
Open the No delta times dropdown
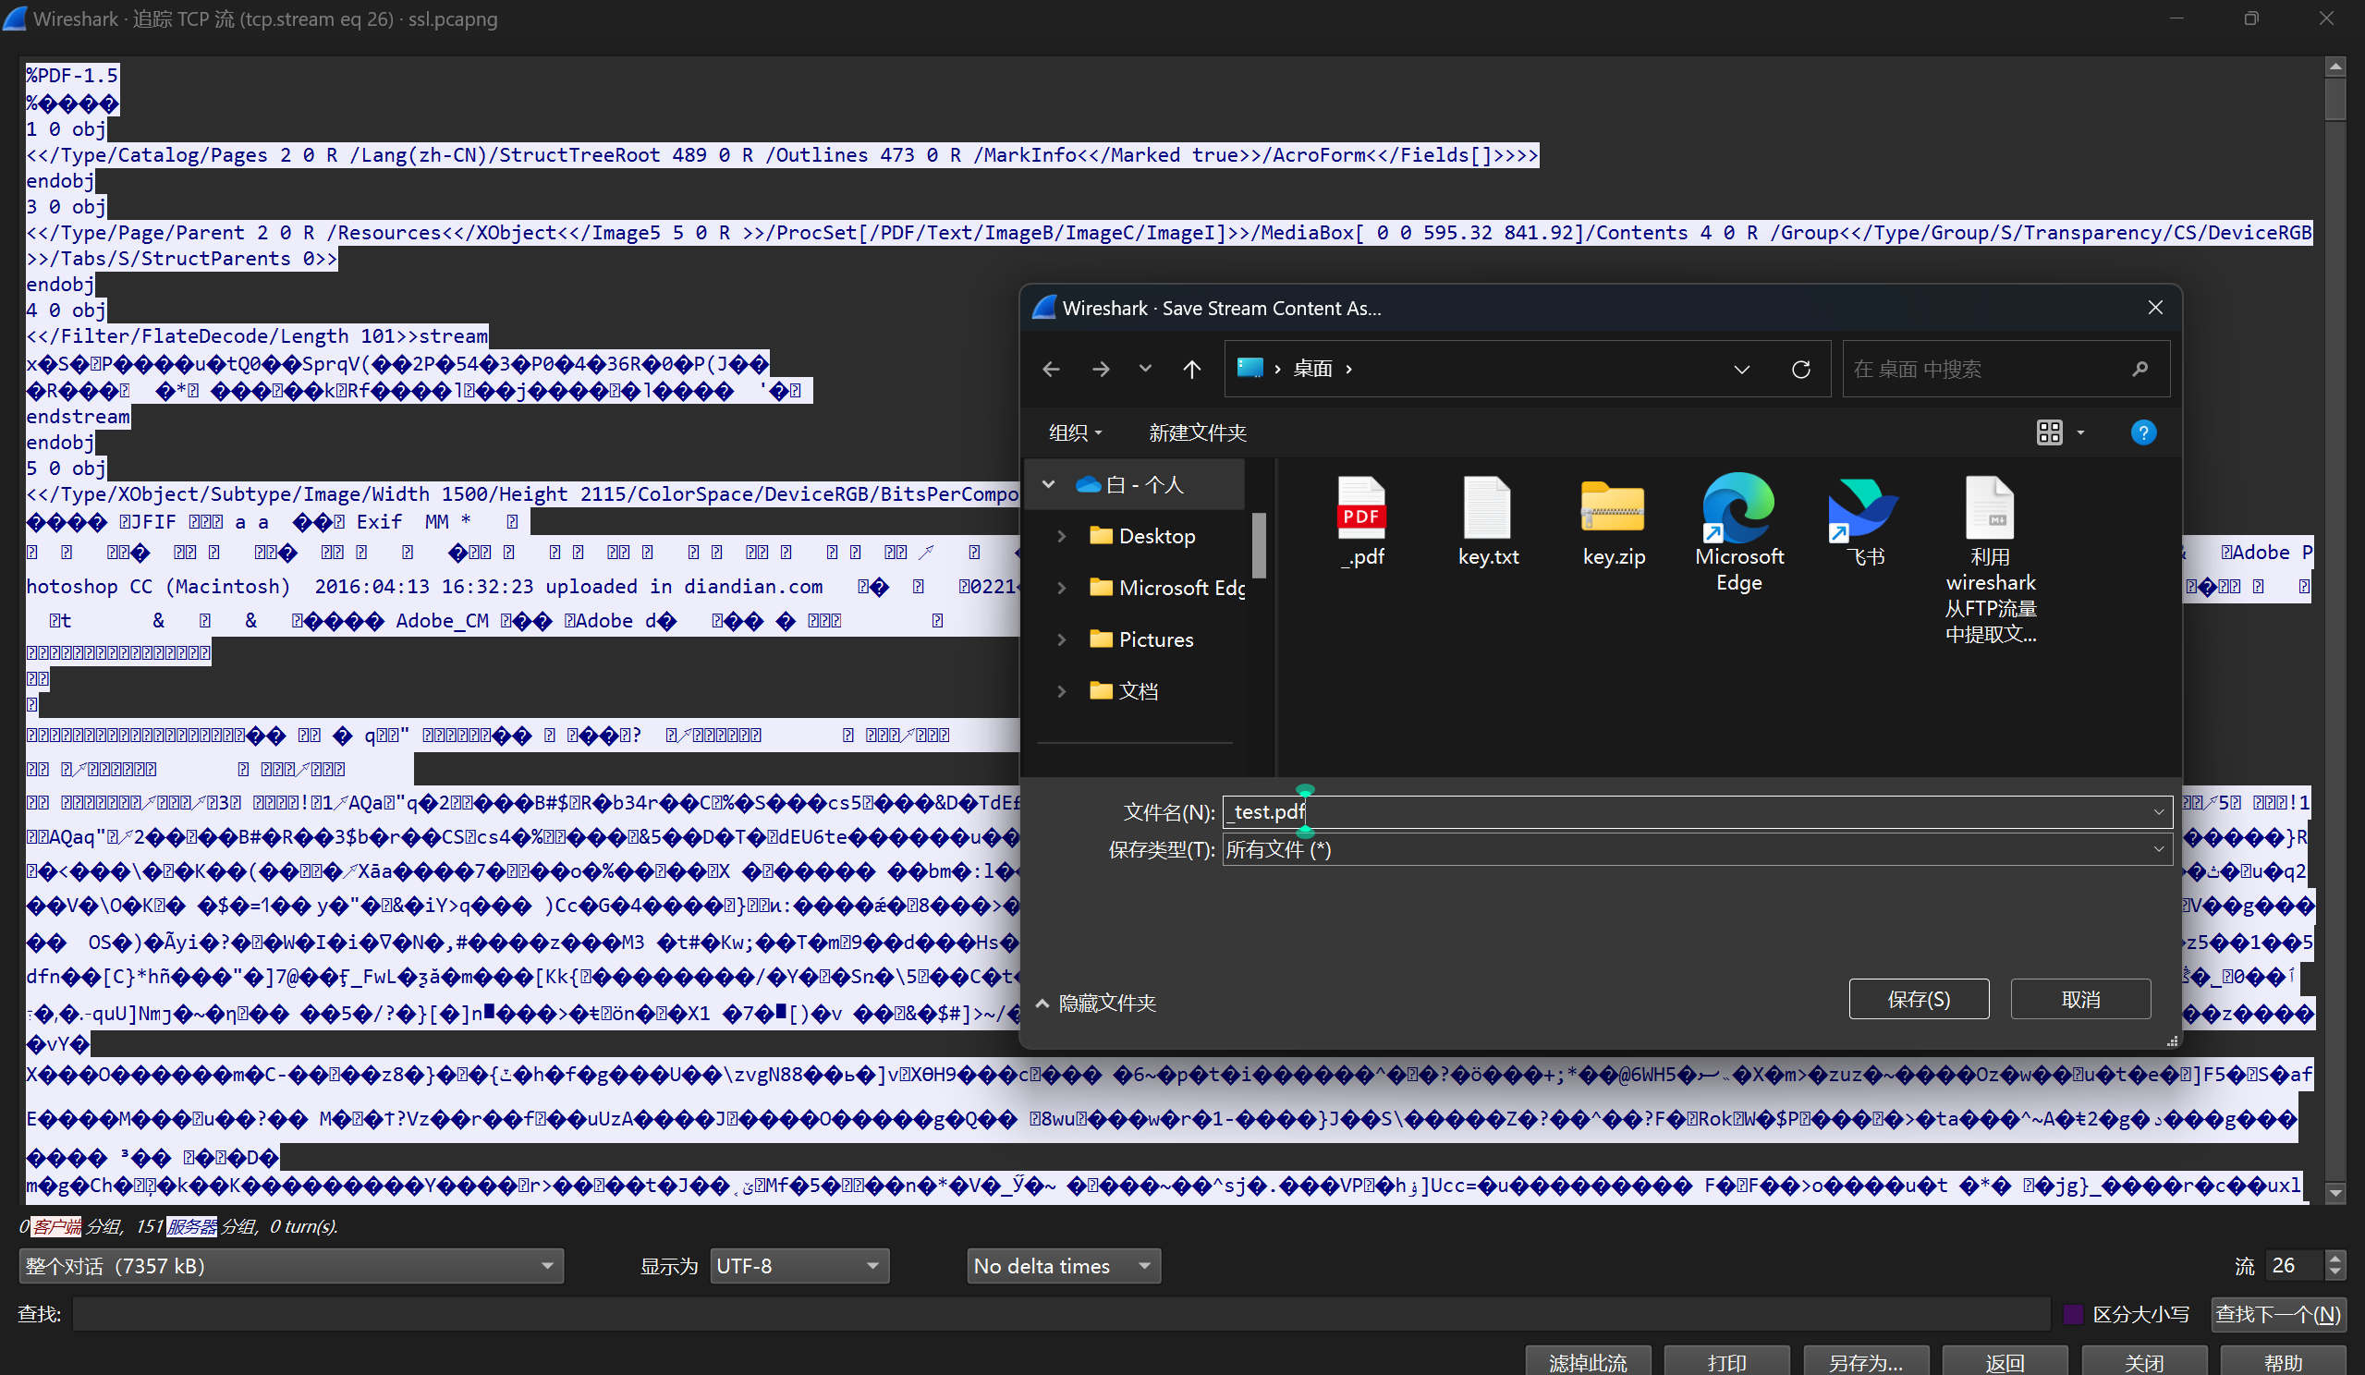coord(1064,1266)
